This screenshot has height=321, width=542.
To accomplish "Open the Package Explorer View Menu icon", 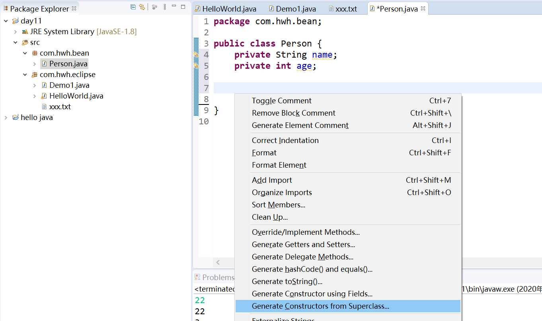I will click(x=165, y=7).
